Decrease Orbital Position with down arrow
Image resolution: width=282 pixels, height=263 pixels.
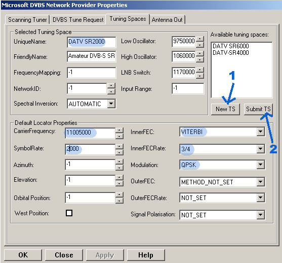point(119,201)
